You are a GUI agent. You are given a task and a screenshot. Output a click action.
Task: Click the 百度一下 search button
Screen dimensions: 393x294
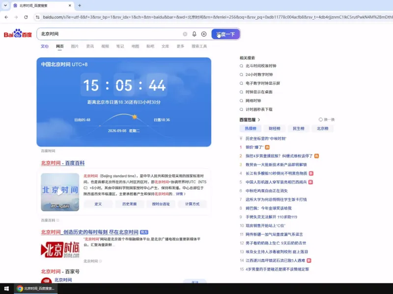point(225,34)
